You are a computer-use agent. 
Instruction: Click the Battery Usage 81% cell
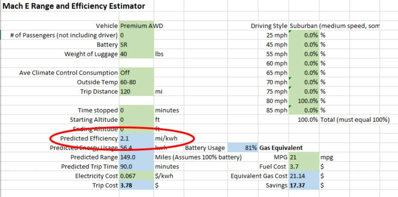coord(243,148)
